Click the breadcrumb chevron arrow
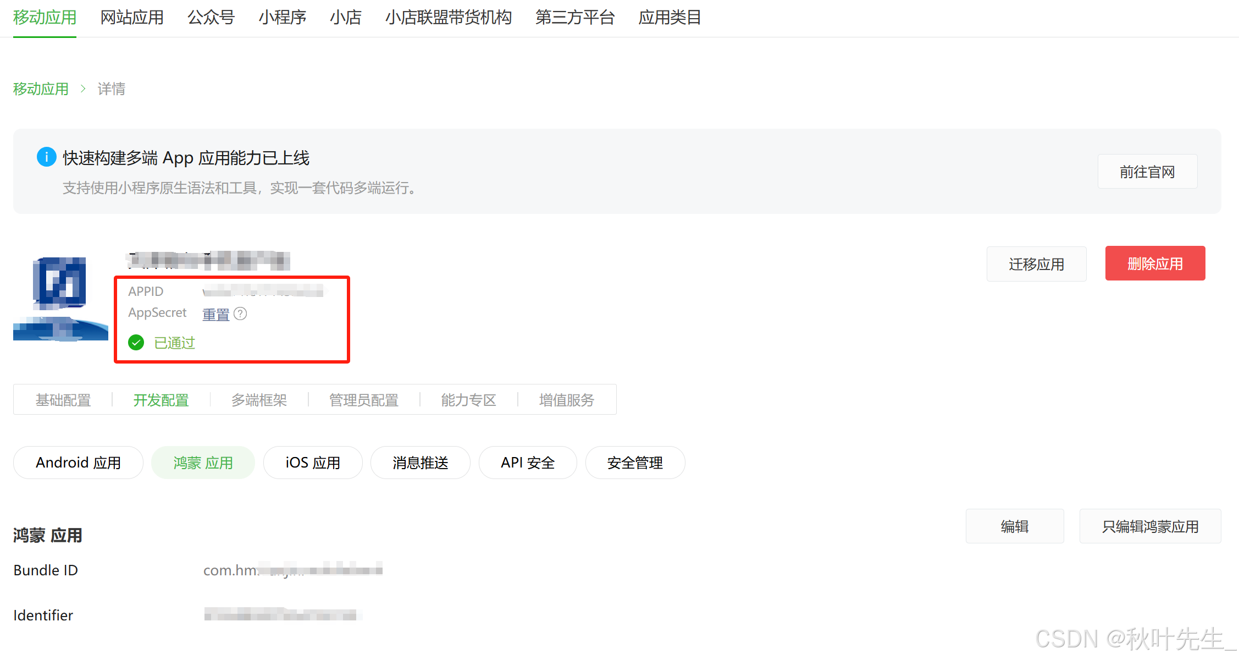1239x660 pixels. (x=83, y=89)
